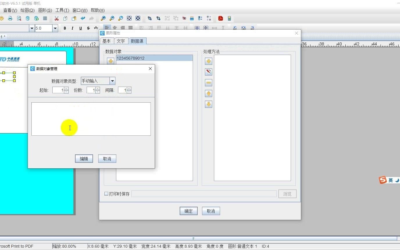Click the 浏览 browse button
The image size is (400, 250).
pos(287,194)
